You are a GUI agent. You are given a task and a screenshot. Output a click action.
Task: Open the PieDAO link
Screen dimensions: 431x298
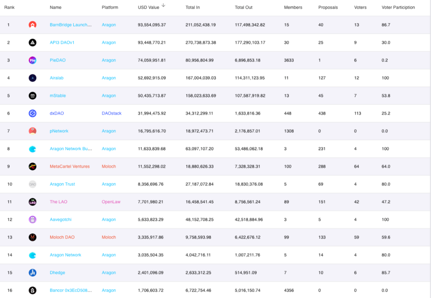click(x=58, y=60)
